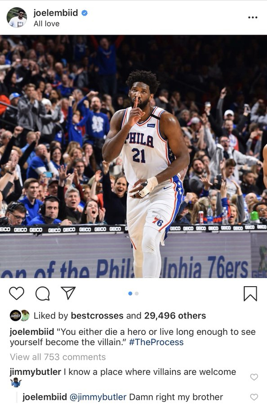This screenshot has width=267, height=405.
Task: Open bestcrosses profile from likes
Action: (x=97, y=315)
